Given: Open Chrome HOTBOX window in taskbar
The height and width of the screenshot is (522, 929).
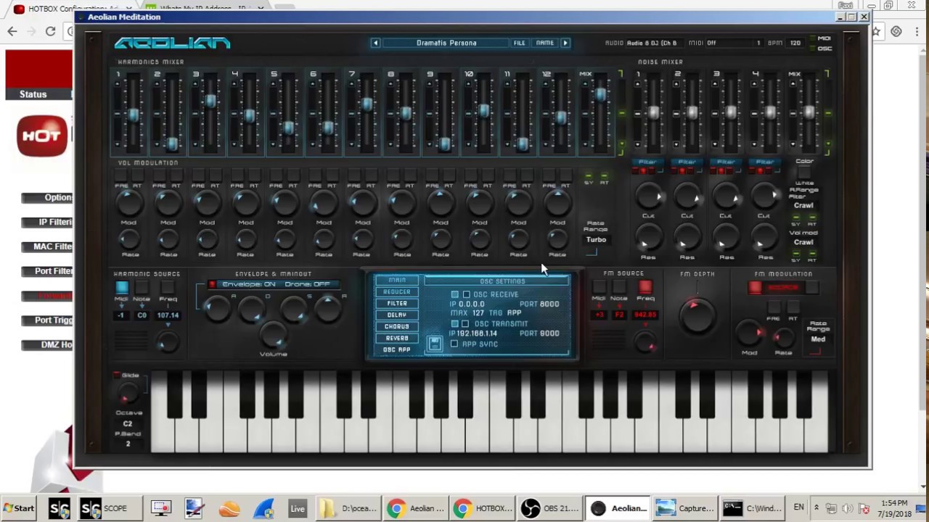Looking at the screenshot, I should click(483, 508).
